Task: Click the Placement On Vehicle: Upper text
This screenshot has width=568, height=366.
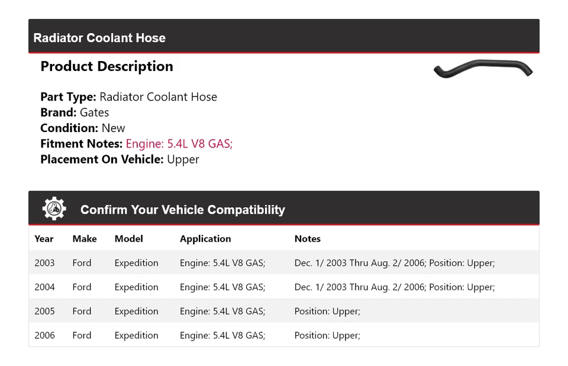Action: pyautogui.click(x=120, y=159)
